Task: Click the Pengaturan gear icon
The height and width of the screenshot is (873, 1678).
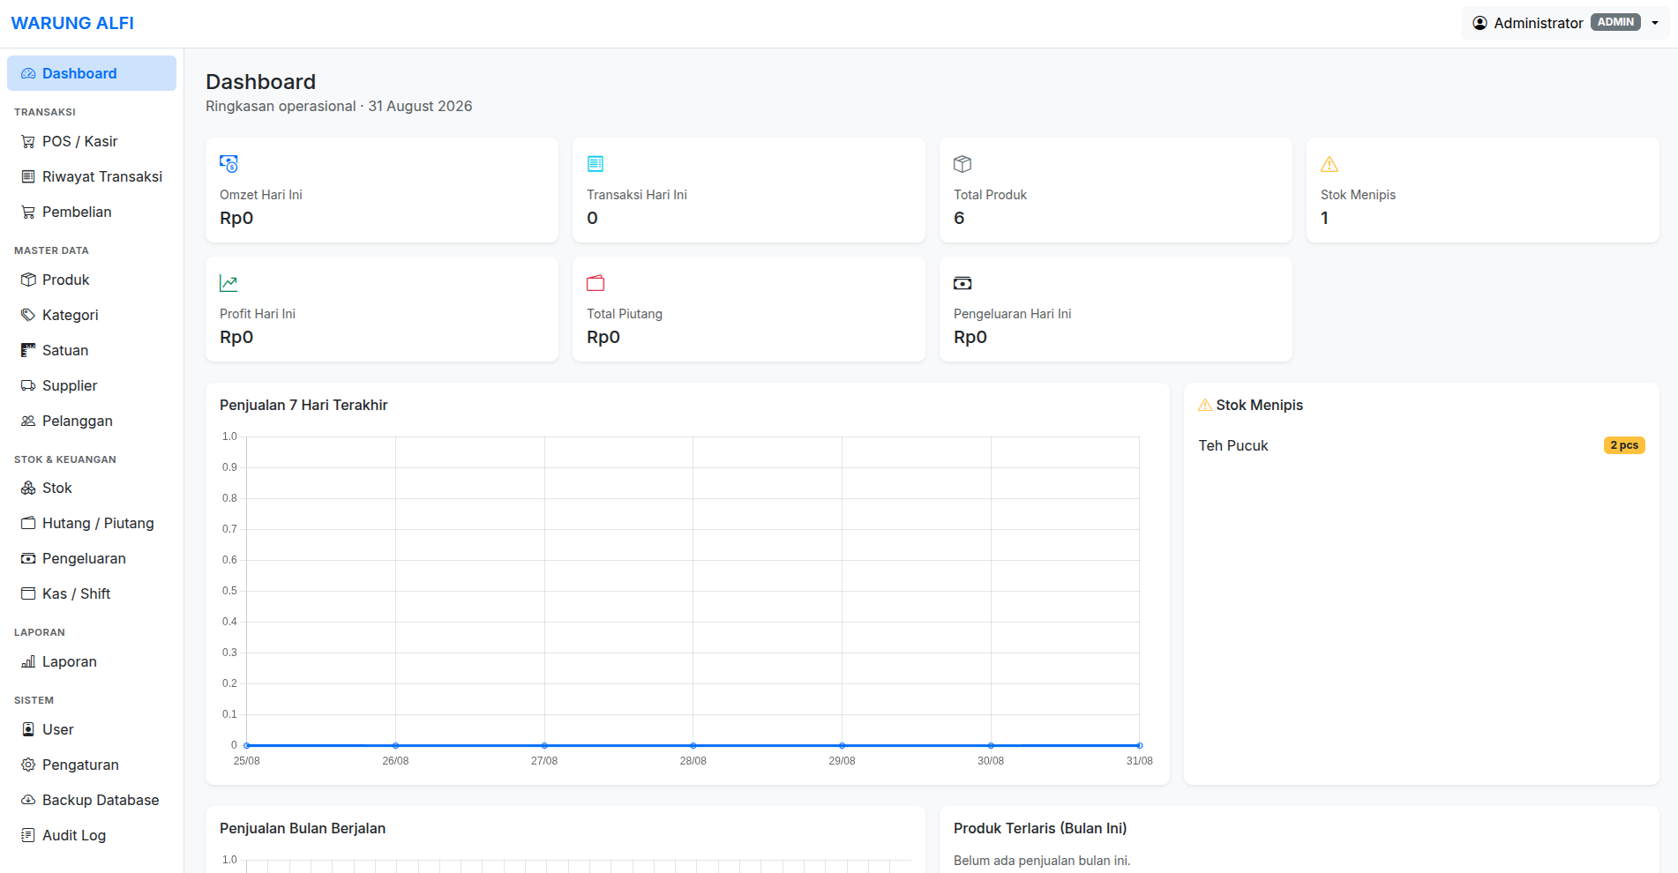Action: pos(28,765)
